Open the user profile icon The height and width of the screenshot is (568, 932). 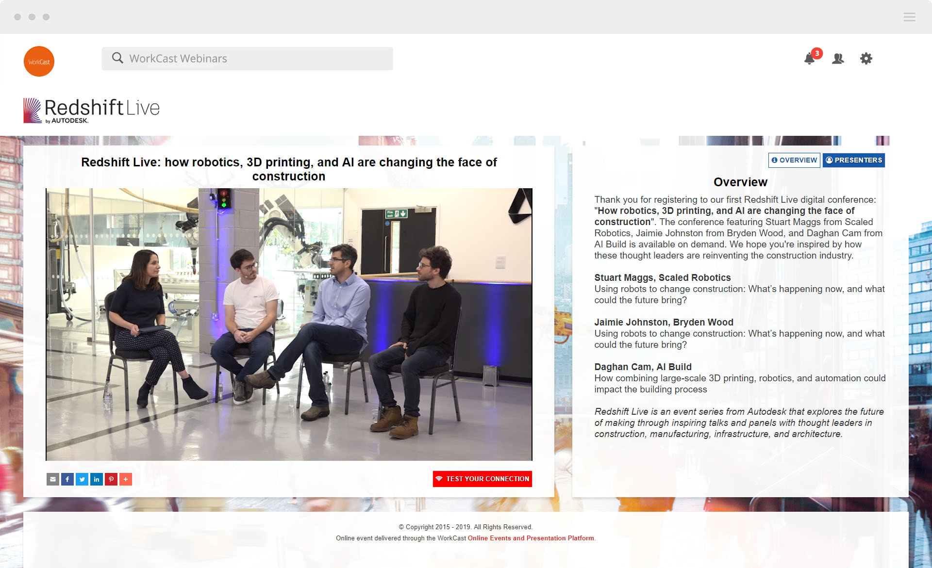pyautogui.click(x=838, y=59)
